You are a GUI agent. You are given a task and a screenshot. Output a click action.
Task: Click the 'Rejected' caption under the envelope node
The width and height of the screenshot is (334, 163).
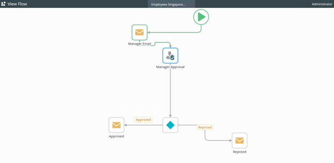click(x=239, y=152)
